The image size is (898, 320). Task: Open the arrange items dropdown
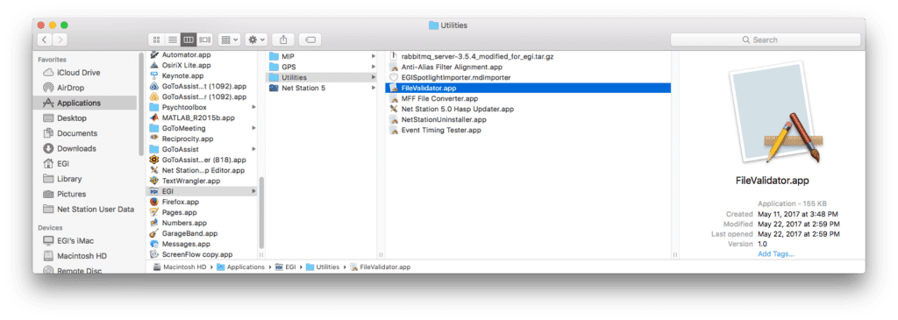point(230,39)
